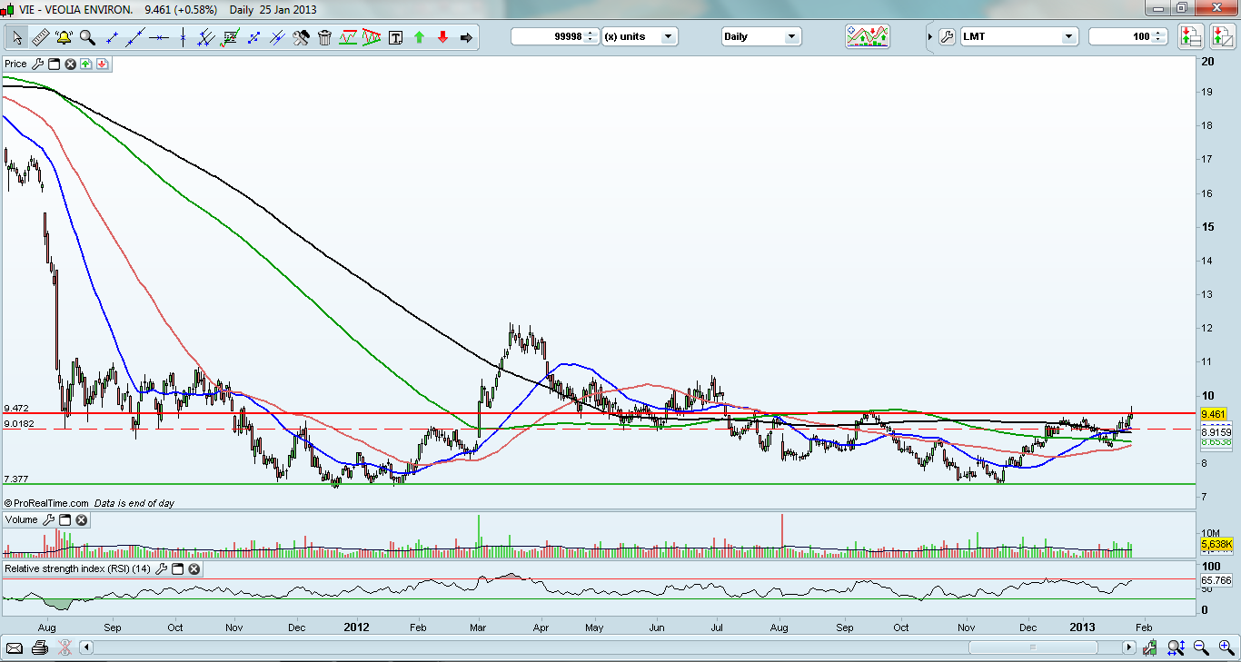Move Price panel down with red arrow
Screen dimensions: 1241x662
102,64
